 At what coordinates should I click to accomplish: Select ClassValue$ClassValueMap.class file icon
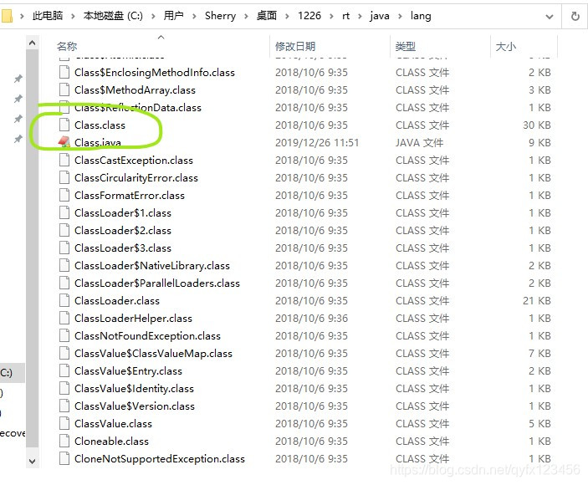click(x=64, y=353)
